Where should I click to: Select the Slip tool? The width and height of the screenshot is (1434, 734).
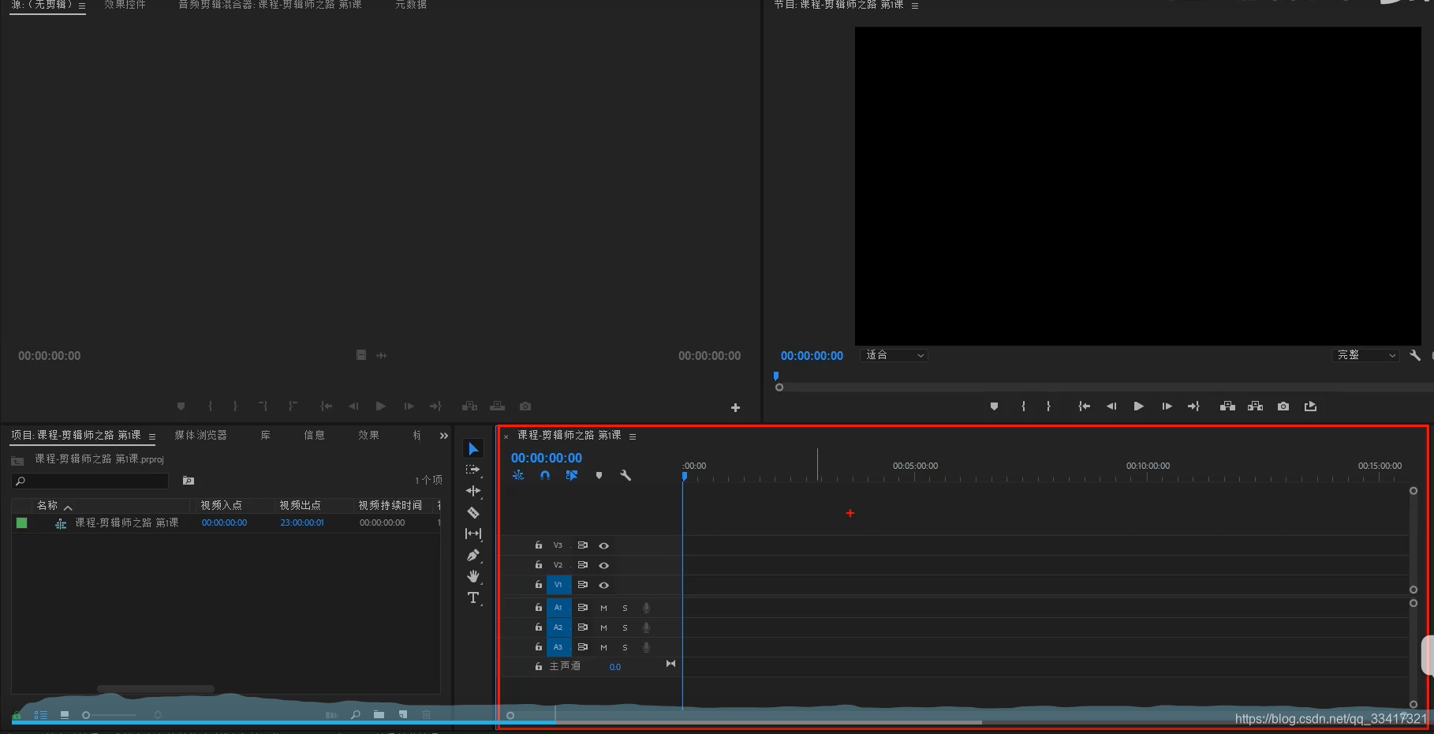[473, 534]
